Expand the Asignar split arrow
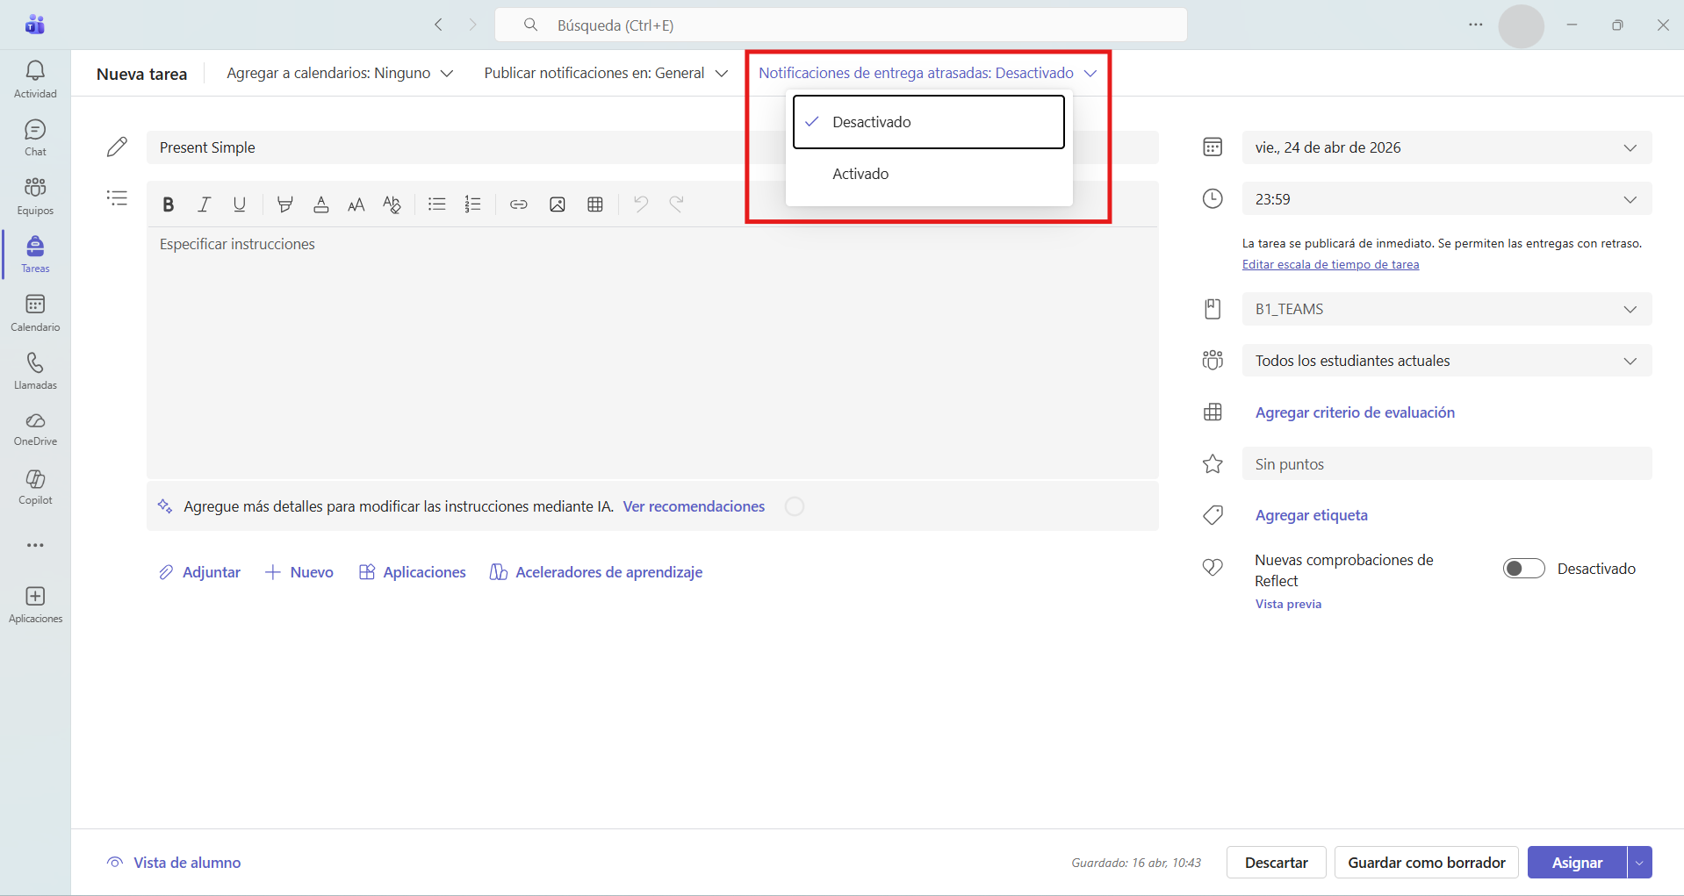 point(1639,863)
